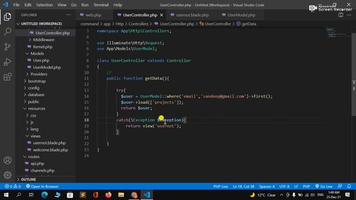Change encoding via UTF-8

pyautogui.click(x=284, y=187)
